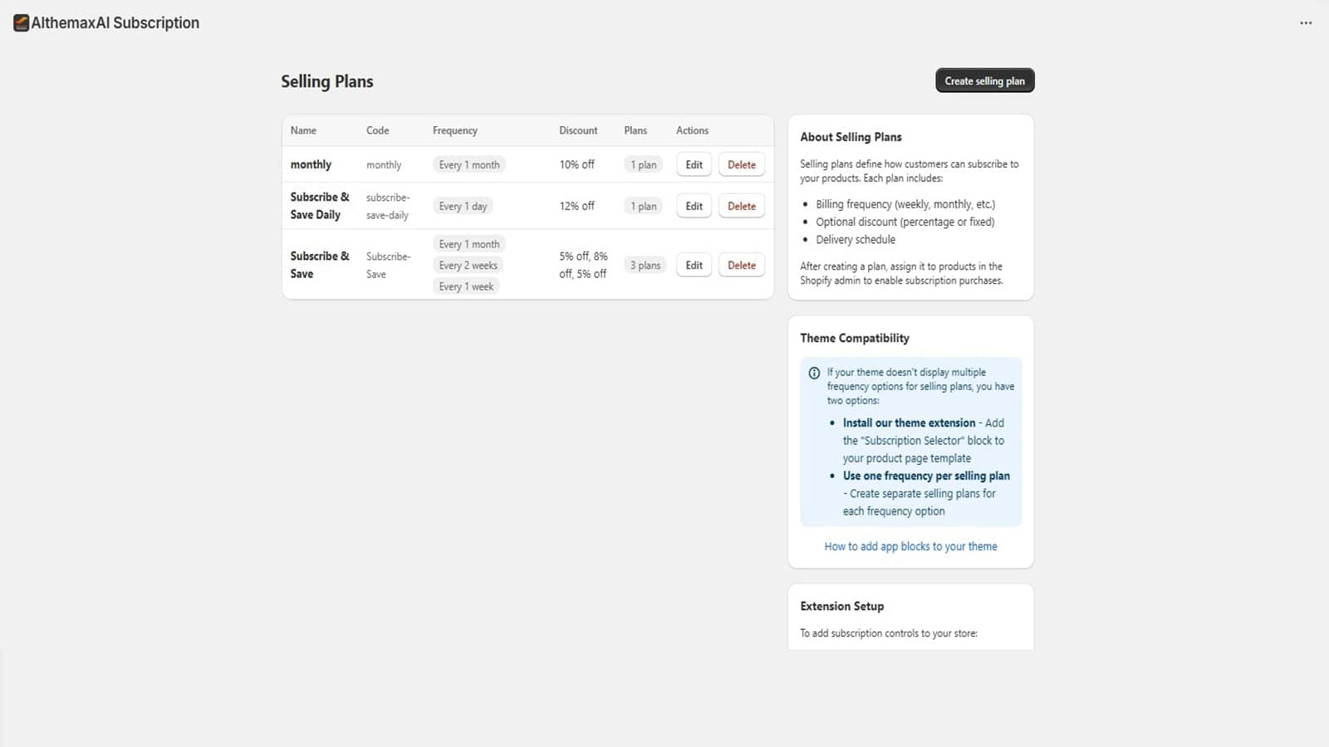Click the Frequency column header
This screenshot has width=1329, height=747.
pos(454,130)
